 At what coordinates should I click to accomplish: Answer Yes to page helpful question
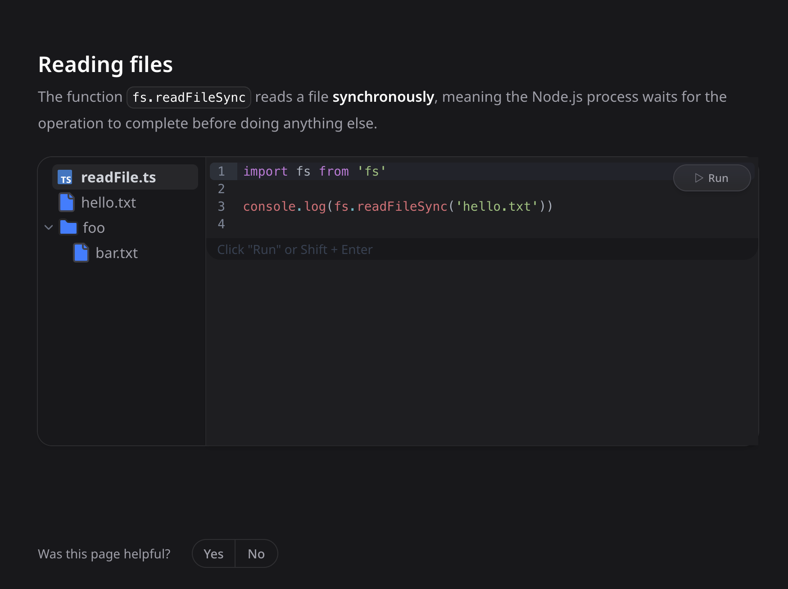point(213,553)
